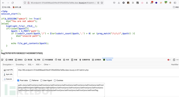Open the round dark 'A' extension
The height and width of the screenshot is (97, 179).
(123, 3)
